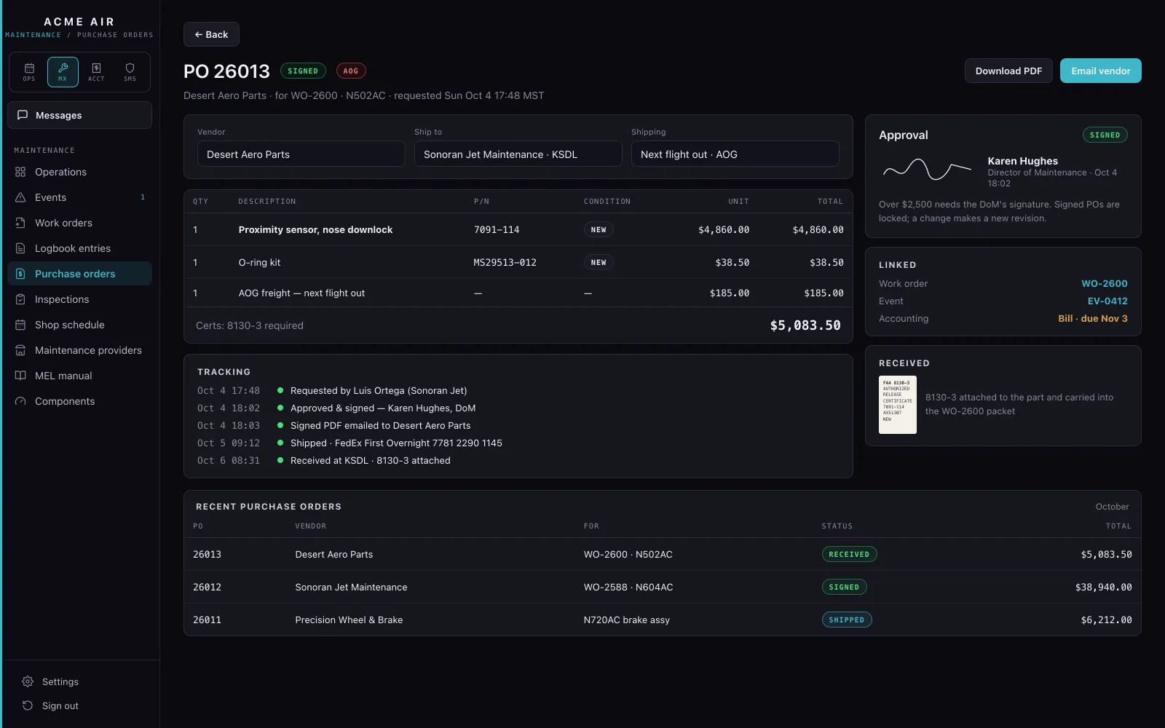Open linked work order WO-2600
The image size is (1165, 728).
click(1104, 284)
